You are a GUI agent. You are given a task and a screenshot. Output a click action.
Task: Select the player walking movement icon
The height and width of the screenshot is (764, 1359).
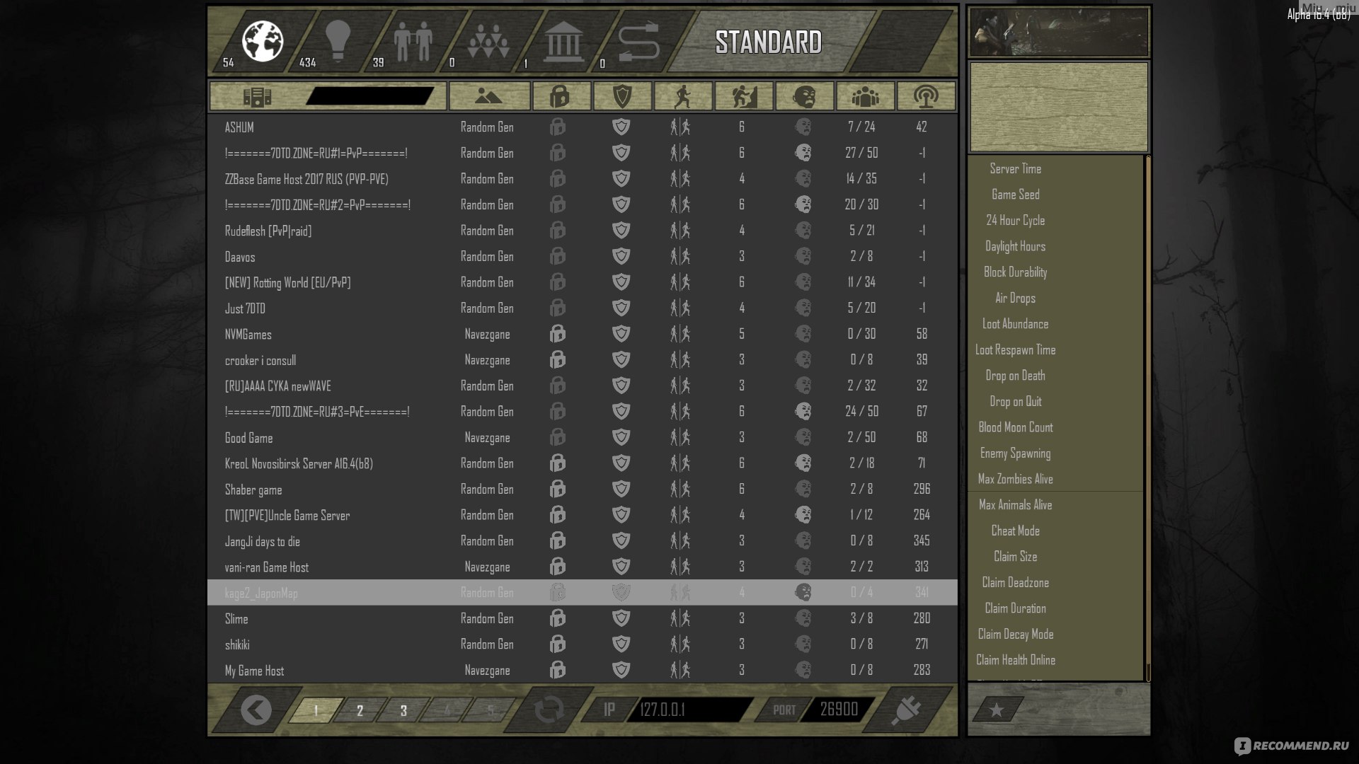[x=682, y=96]
